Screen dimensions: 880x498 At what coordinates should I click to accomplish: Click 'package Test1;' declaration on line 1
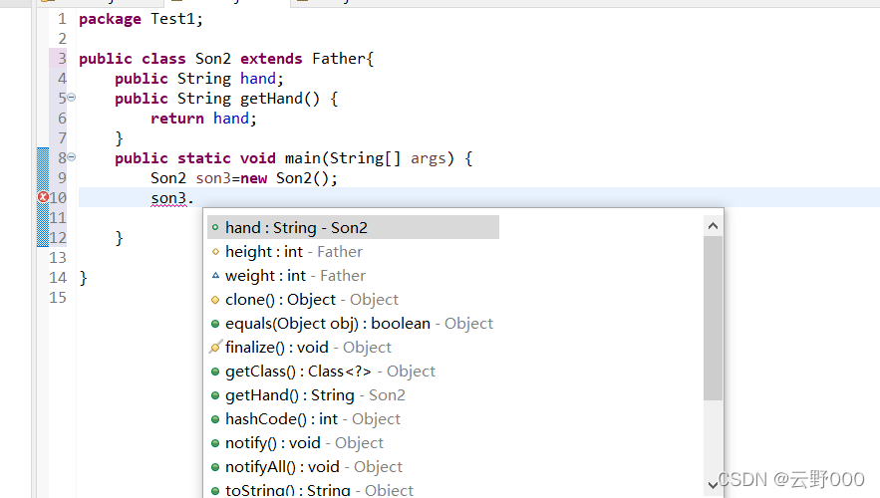[141, 19]
